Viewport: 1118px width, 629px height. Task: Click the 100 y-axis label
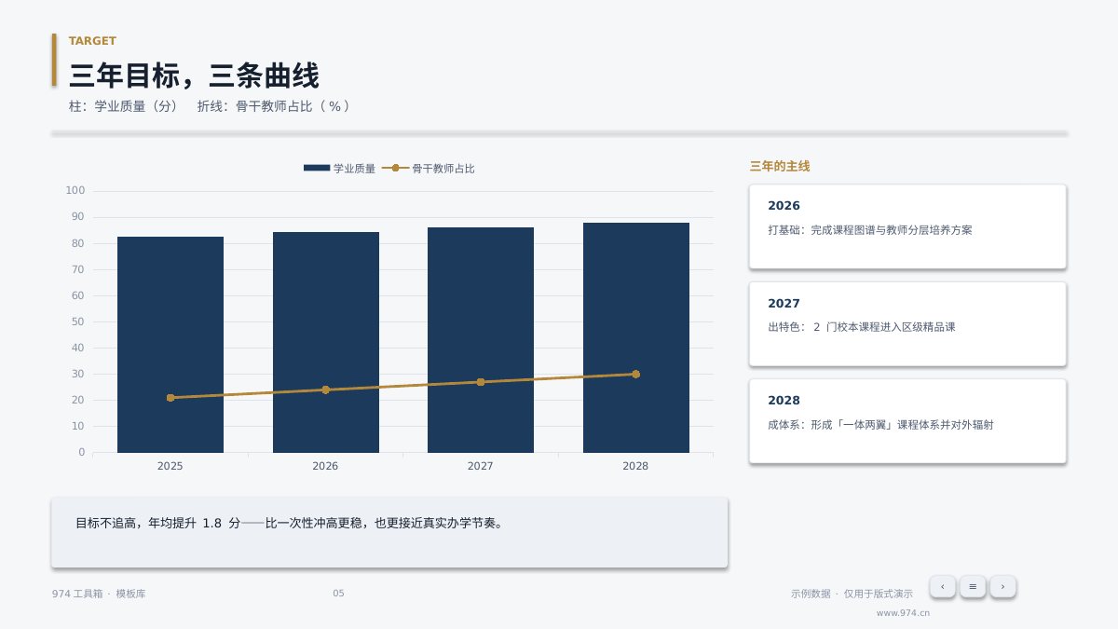point(75,191)
